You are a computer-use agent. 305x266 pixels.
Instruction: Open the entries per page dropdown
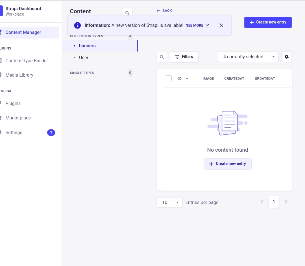169,202
